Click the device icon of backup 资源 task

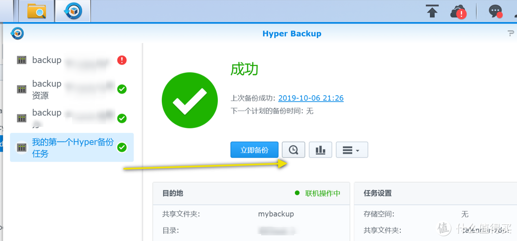click(x=22, y=89)
